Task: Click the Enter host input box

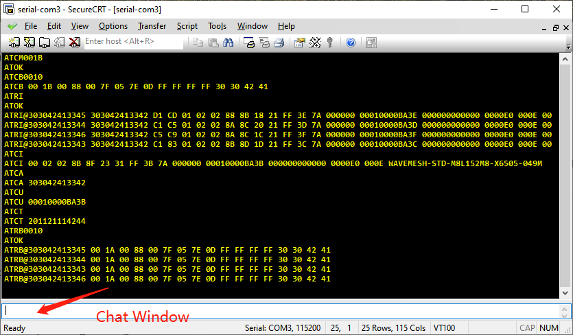Action: coord(134,42)
